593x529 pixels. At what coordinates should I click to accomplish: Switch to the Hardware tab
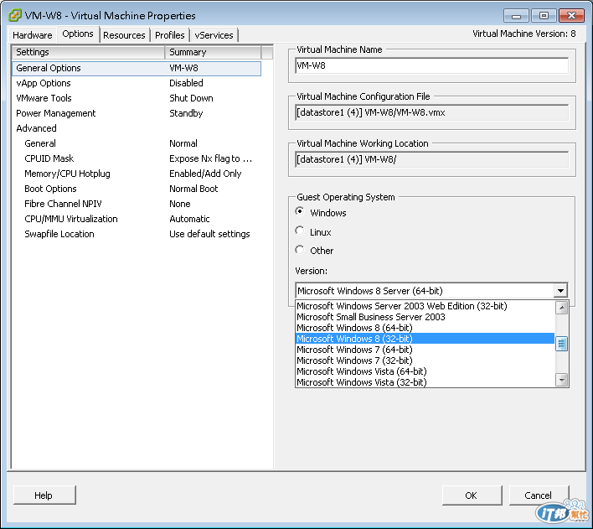pos(33,35)
